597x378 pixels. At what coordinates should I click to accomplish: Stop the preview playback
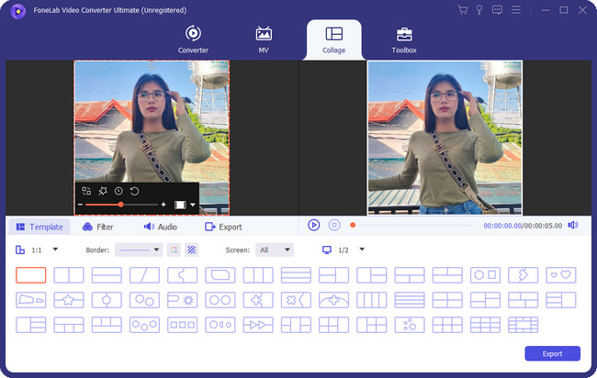tap(334, 225)
